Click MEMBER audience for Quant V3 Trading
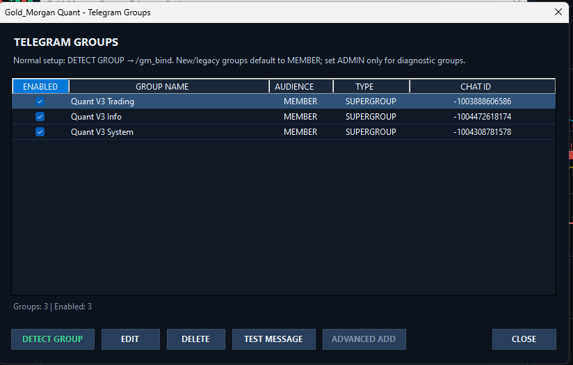Image resolution: width=573 pixels, height=365 pixels. 300,102
